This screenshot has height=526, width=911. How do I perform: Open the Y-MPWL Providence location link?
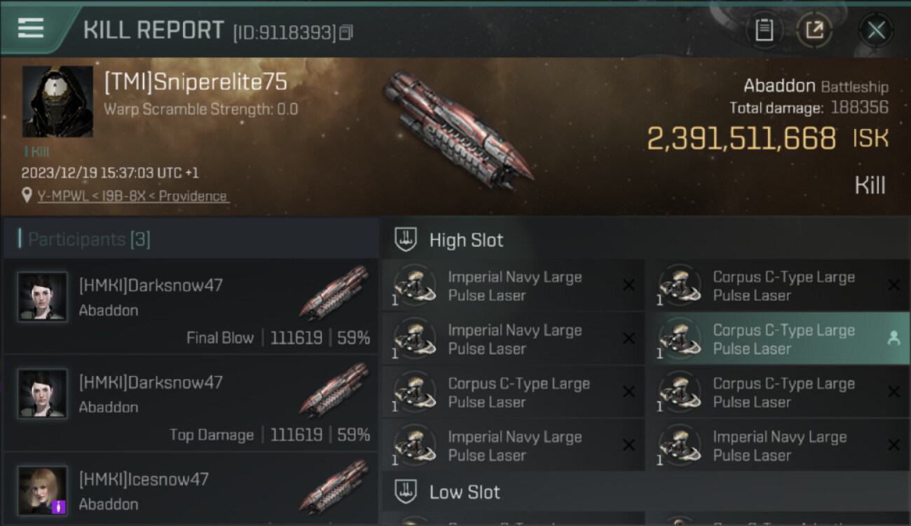132,196
